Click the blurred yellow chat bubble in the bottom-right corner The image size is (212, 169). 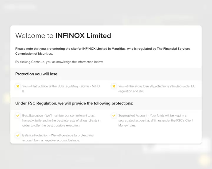(204, 160)
